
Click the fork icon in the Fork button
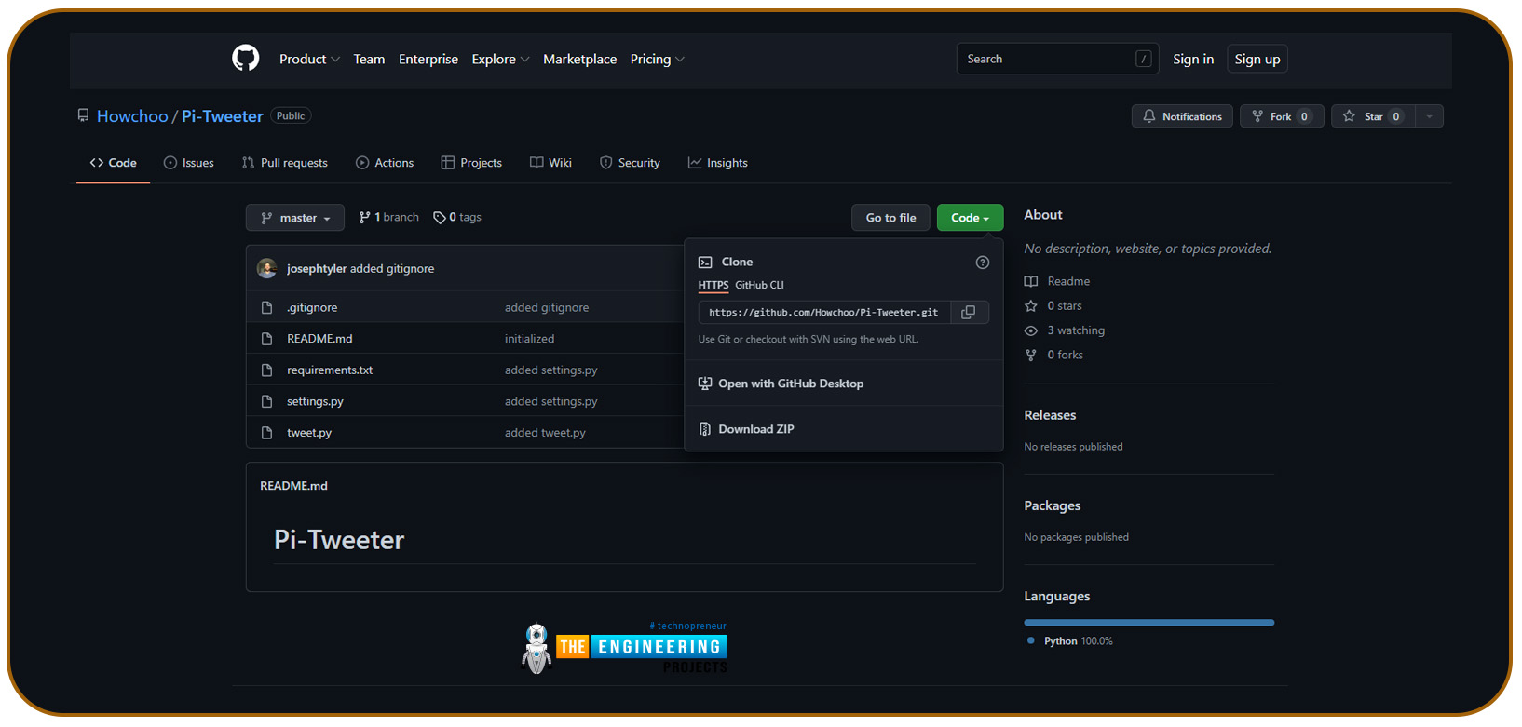point(1257,116)
